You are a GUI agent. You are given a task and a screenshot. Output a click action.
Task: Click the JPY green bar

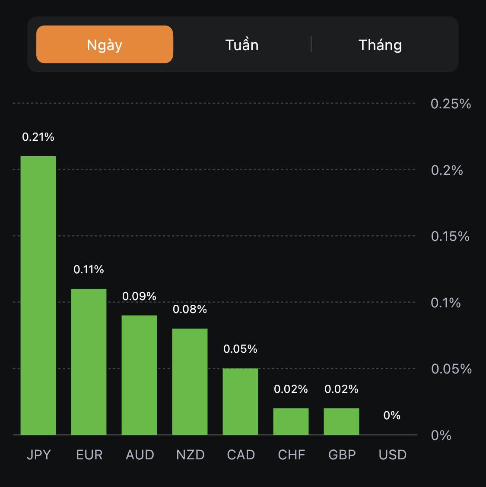point(38,295)
